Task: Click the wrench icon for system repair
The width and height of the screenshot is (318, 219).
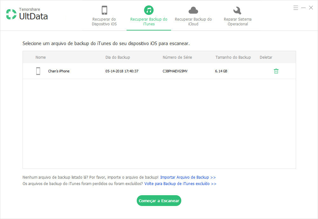Action: pyautogui.click(x=237, y=10)
